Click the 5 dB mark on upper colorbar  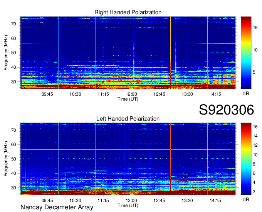pos(254,72)
